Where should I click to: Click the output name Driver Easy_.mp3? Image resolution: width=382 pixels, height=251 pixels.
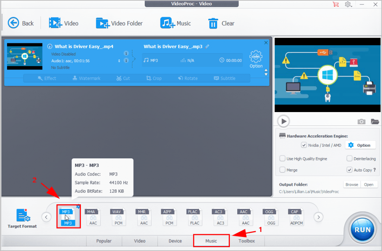click(x=173, y=46)
